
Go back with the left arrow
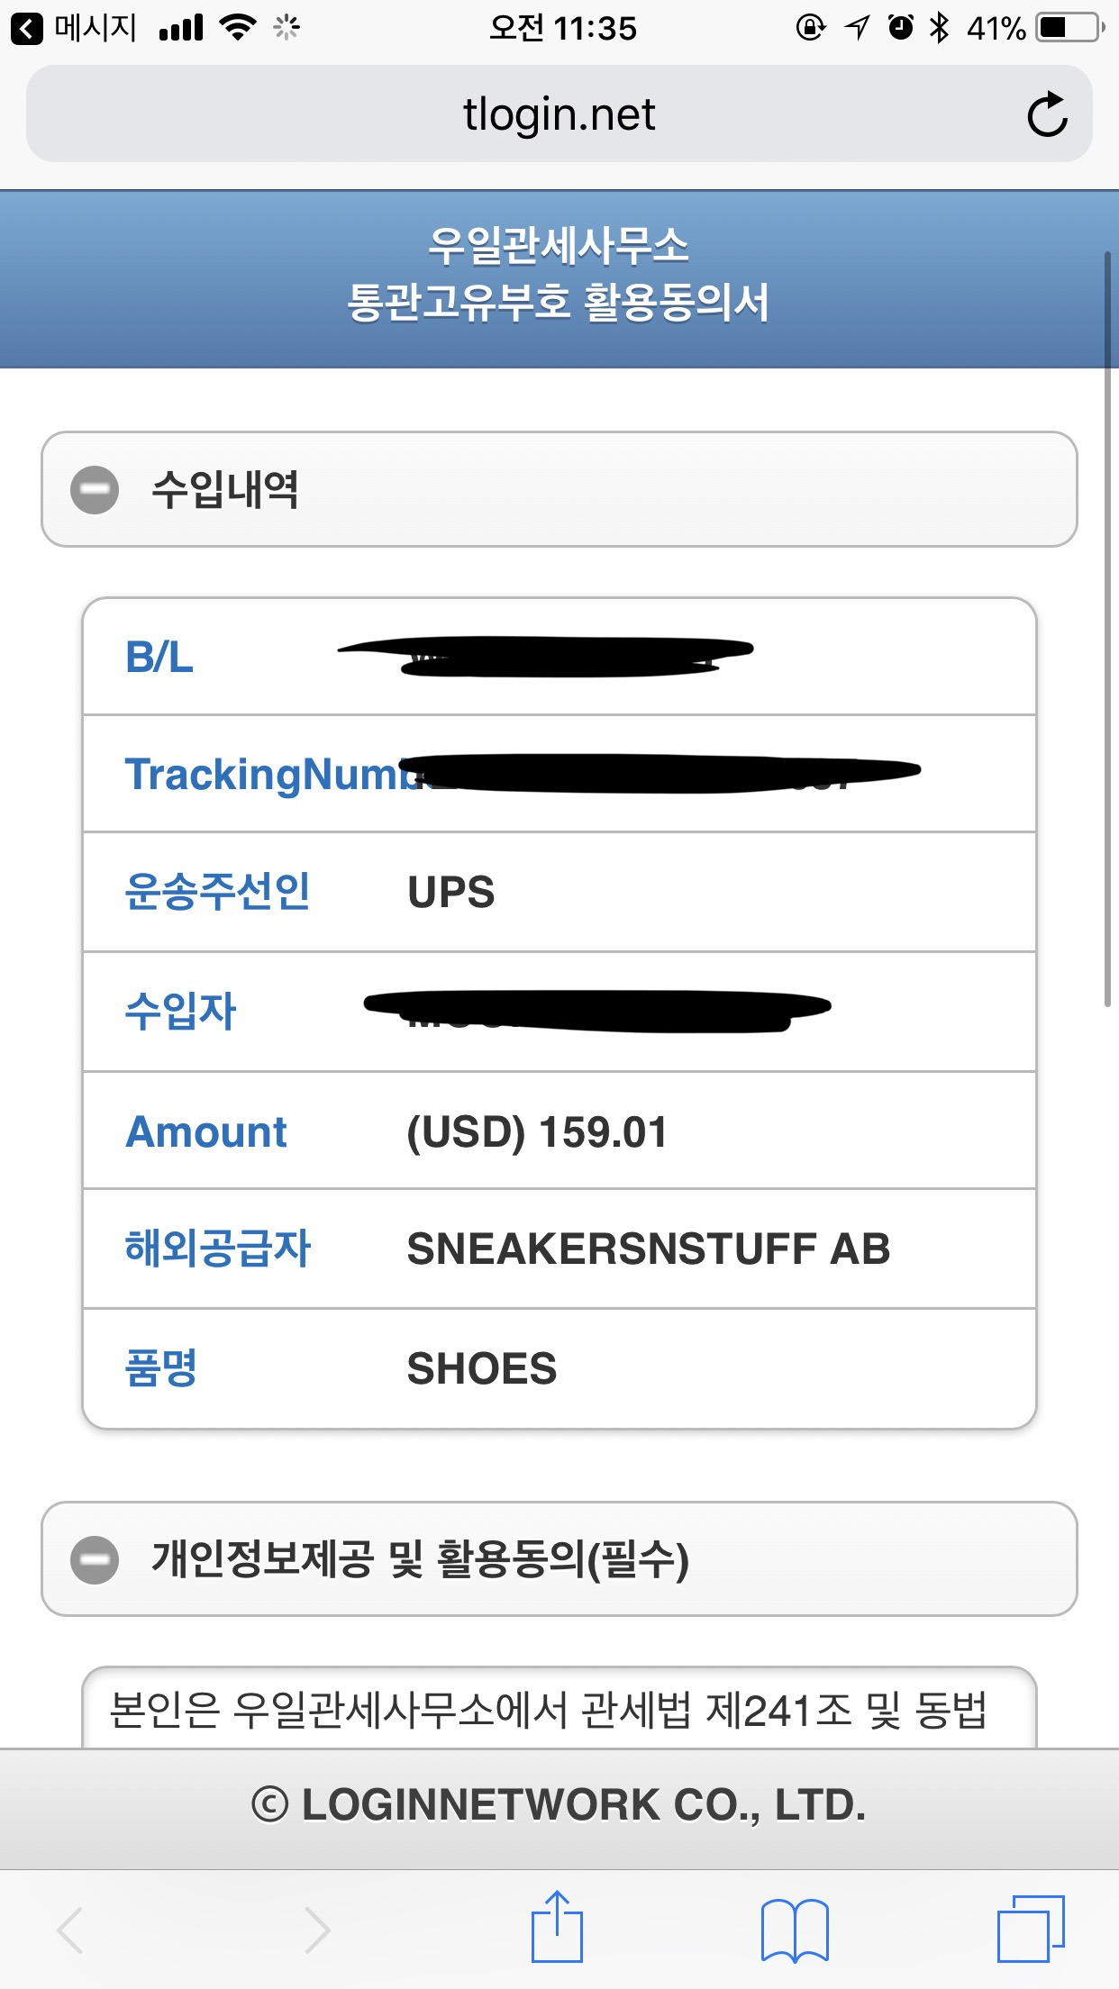pos(70,1930)
